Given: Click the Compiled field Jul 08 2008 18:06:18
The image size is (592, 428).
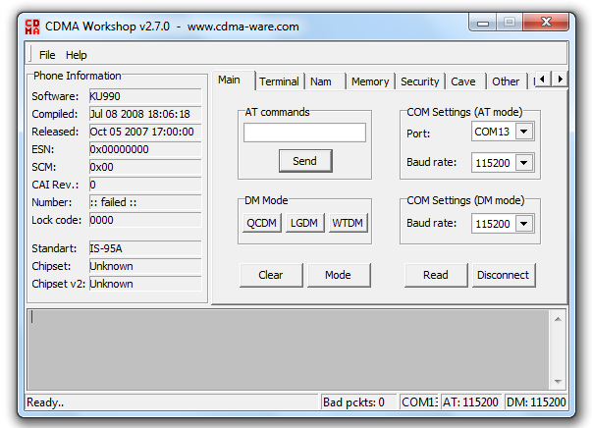Looking at the screenshot, I should click(x=145, y=114).
